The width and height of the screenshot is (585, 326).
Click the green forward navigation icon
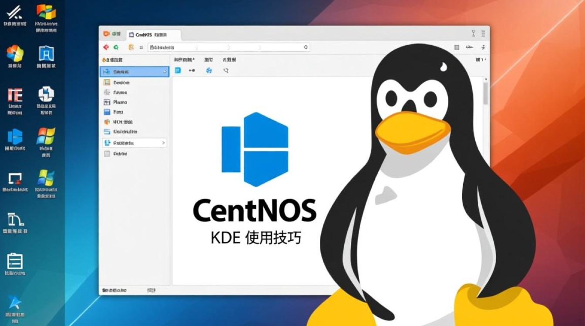[x=116, y=47]
